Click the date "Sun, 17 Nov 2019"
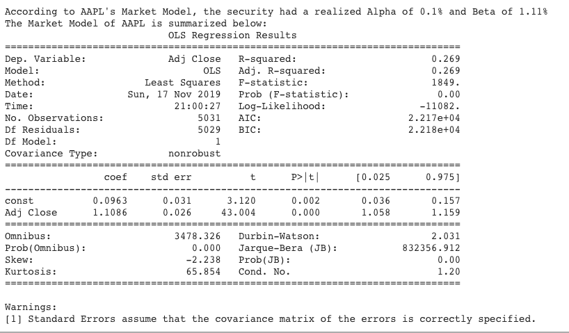This screenshot has height=333, width=569. pyautogui.click(x=174, y=94)
